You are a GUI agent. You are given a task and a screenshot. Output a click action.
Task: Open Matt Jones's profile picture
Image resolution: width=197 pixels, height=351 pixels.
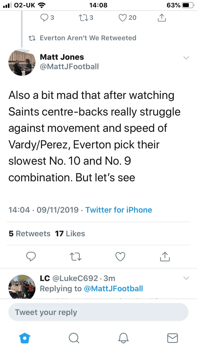(22, 62)
